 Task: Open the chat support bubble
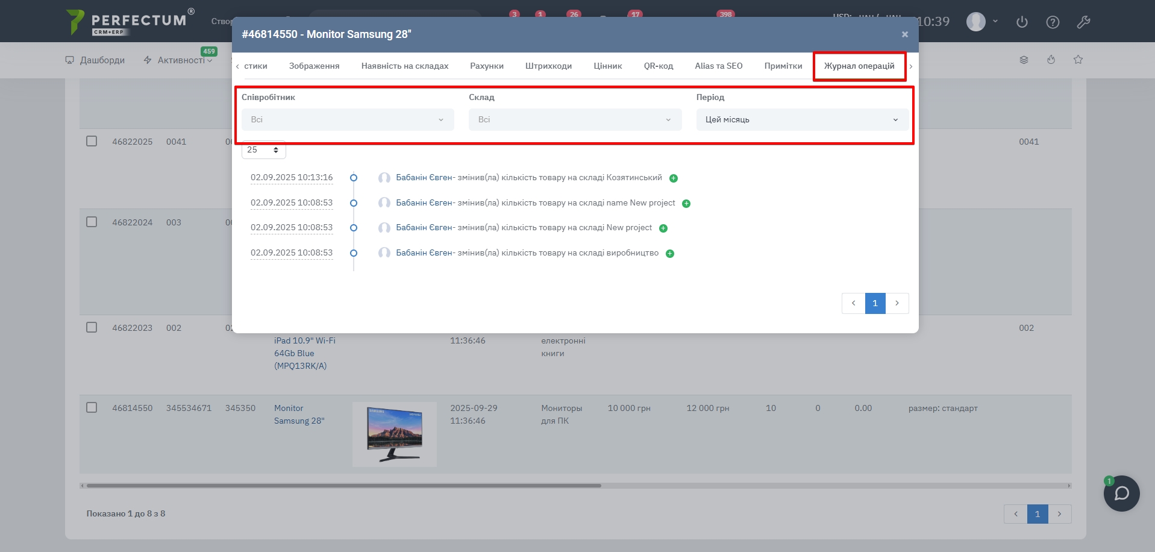click(1121, 494)
